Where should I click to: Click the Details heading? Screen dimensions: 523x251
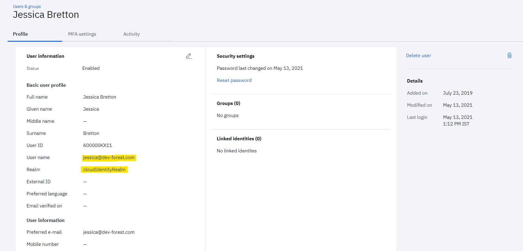click(x=415, y=81)
